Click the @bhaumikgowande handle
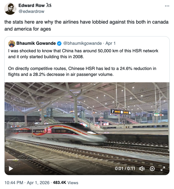Image resolution: width=174 pixels, height=189 pixels. 82,43
